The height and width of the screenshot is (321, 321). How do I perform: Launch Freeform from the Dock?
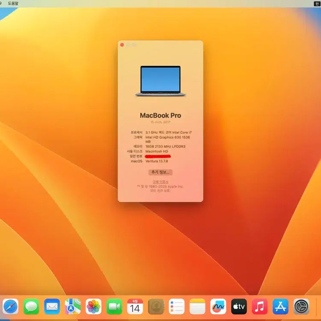[218, 306]
